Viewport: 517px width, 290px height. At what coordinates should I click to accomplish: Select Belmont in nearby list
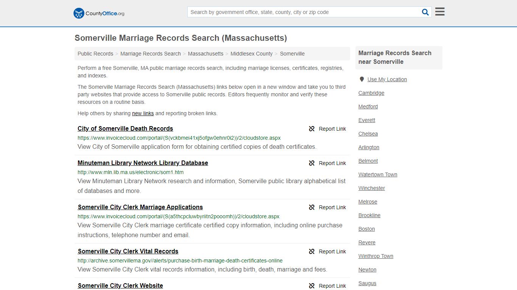(368, 161)
